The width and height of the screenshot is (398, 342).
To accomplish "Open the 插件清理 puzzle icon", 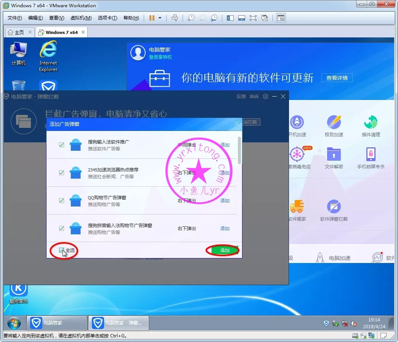I will coord(371,123).
